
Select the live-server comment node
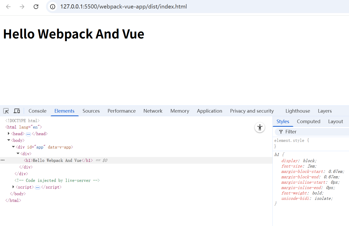coord(57,180)
